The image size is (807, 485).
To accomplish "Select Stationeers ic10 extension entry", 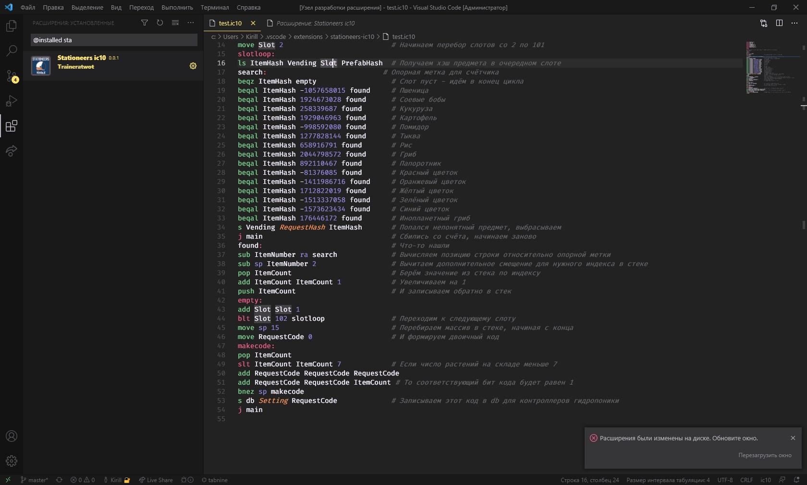I will point(113,66).
